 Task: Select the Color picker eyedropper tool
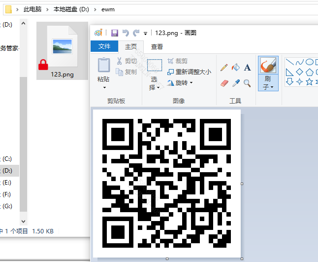click(236, 83)
